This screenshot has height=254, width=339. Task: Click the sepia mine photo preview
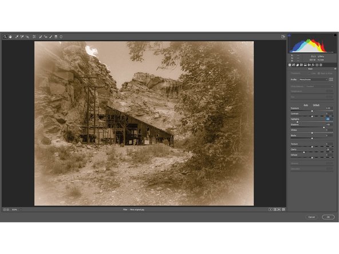(x=144, y=124)
